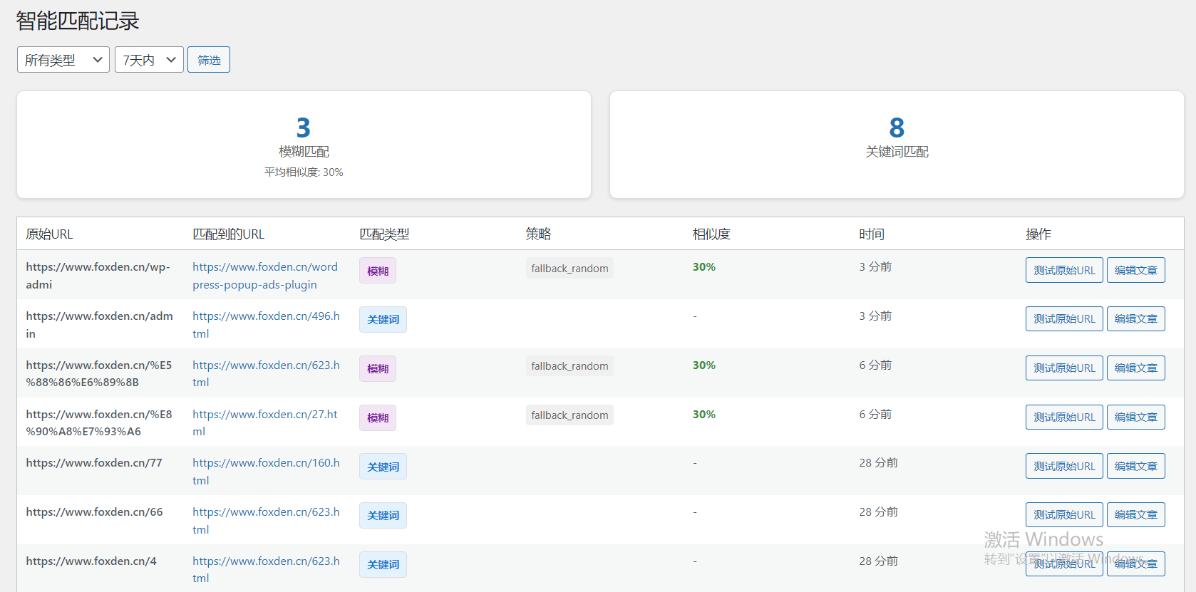Click 编辑文章 for the wp-admi row
Viewport: 1196px width, 592px height.
1136,270
